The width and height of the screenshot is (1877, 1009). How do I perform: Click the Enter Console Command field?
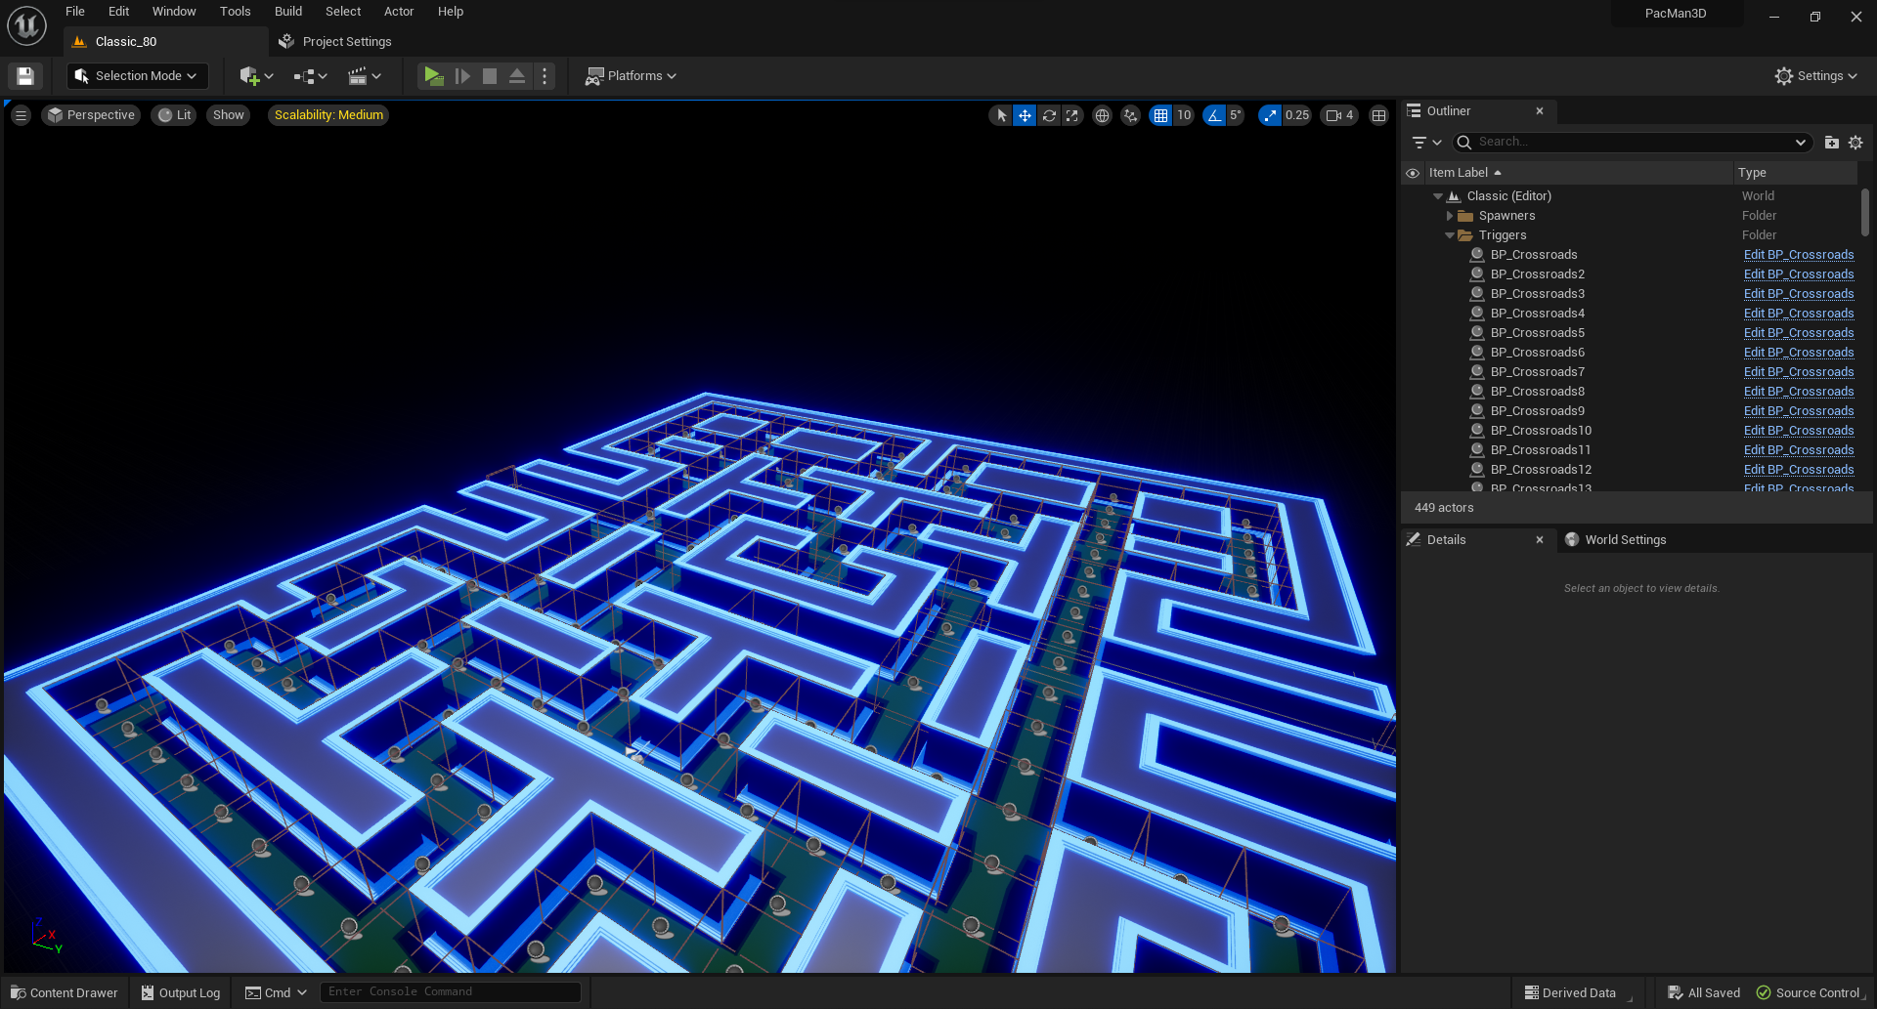[450, 992]
